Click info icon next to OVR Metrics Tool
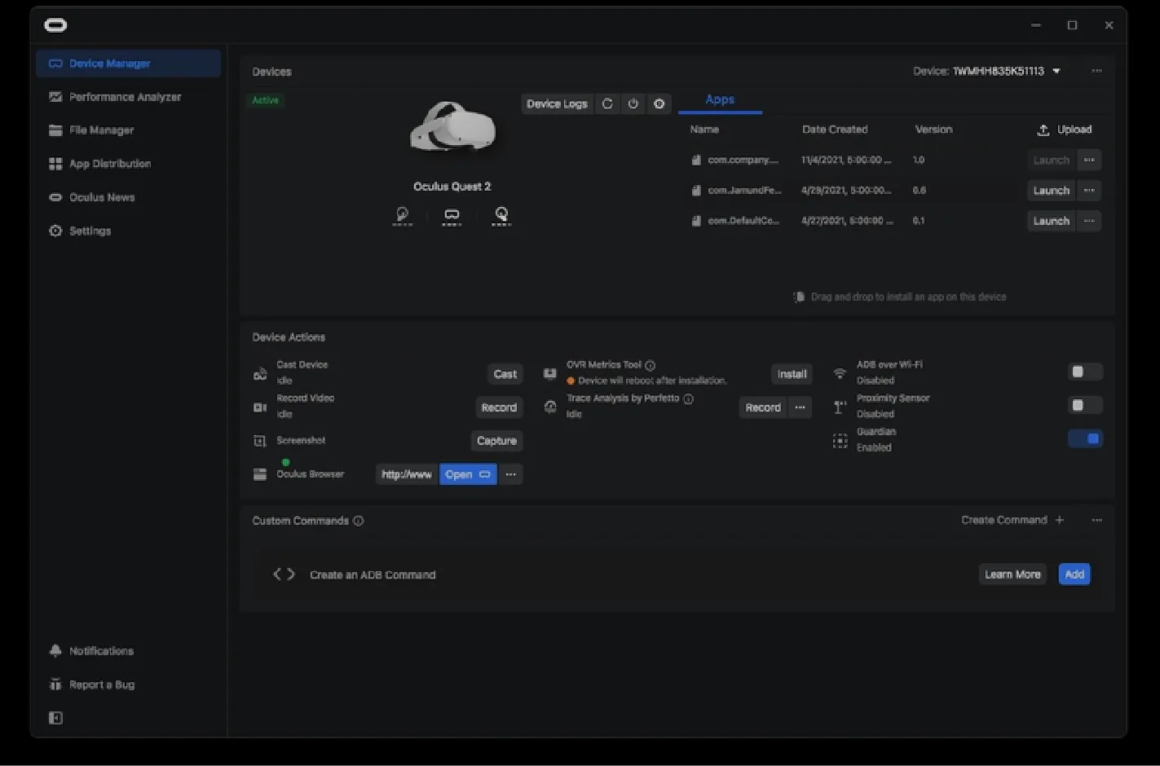 pos(651,365)
